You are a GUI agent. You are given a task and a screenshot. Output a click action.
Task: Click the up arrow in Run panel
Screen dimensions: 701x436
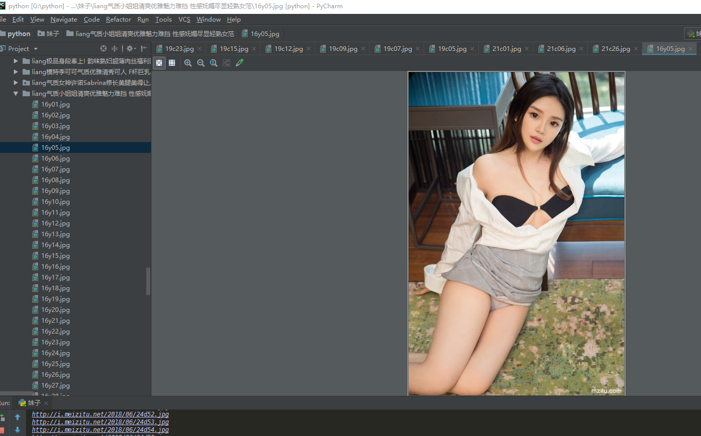17,417
